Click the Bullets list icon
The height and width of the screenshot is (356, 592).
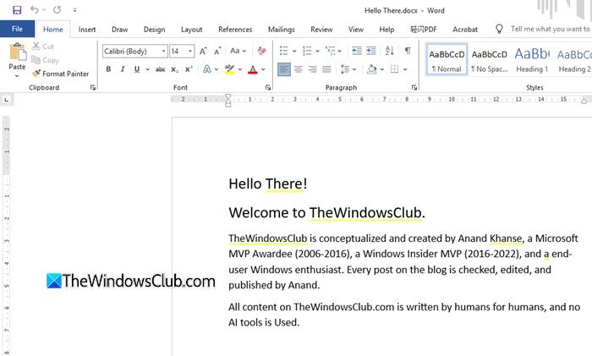(x=284, y=51)
